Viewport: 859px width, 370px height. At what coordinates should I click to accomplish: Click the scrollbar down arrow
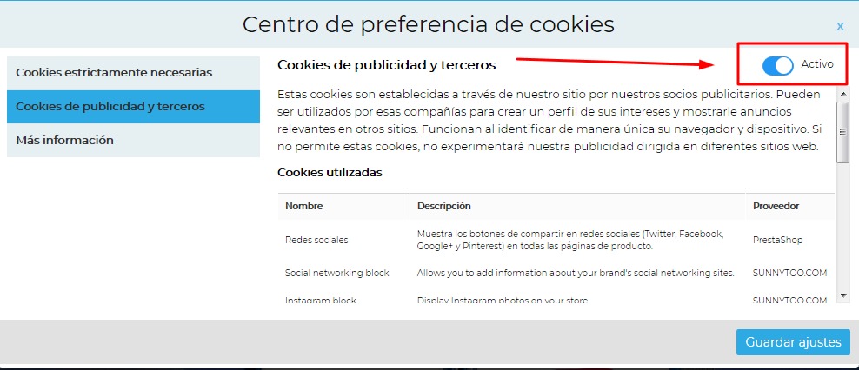(842, 295)
